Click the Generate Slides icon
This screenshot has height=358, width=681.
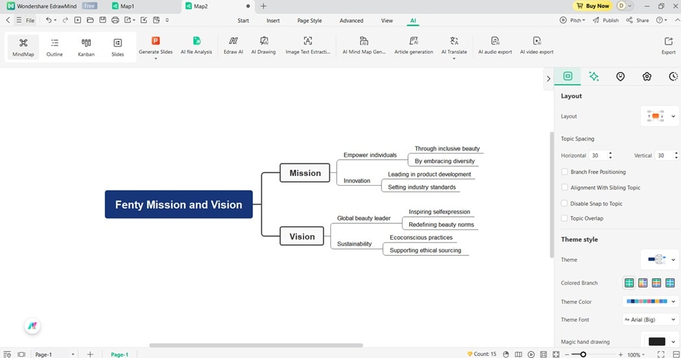[x=156, y=41]
